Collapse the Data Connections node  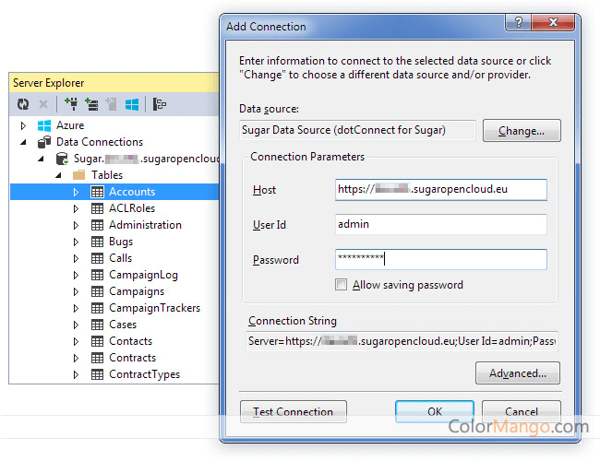pos(24,142)
